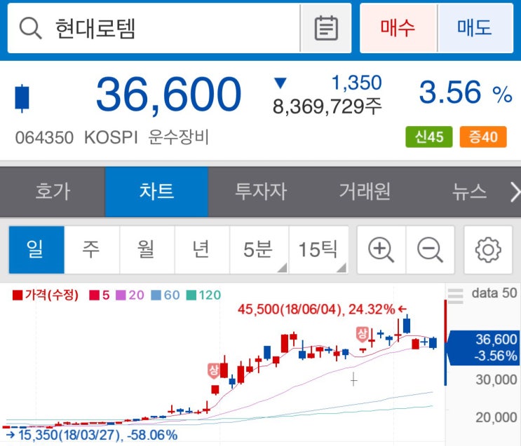Open chart settings gear icon
This screenshot has width=521, height=446.
pyautogui.click(x=488, y=250)
